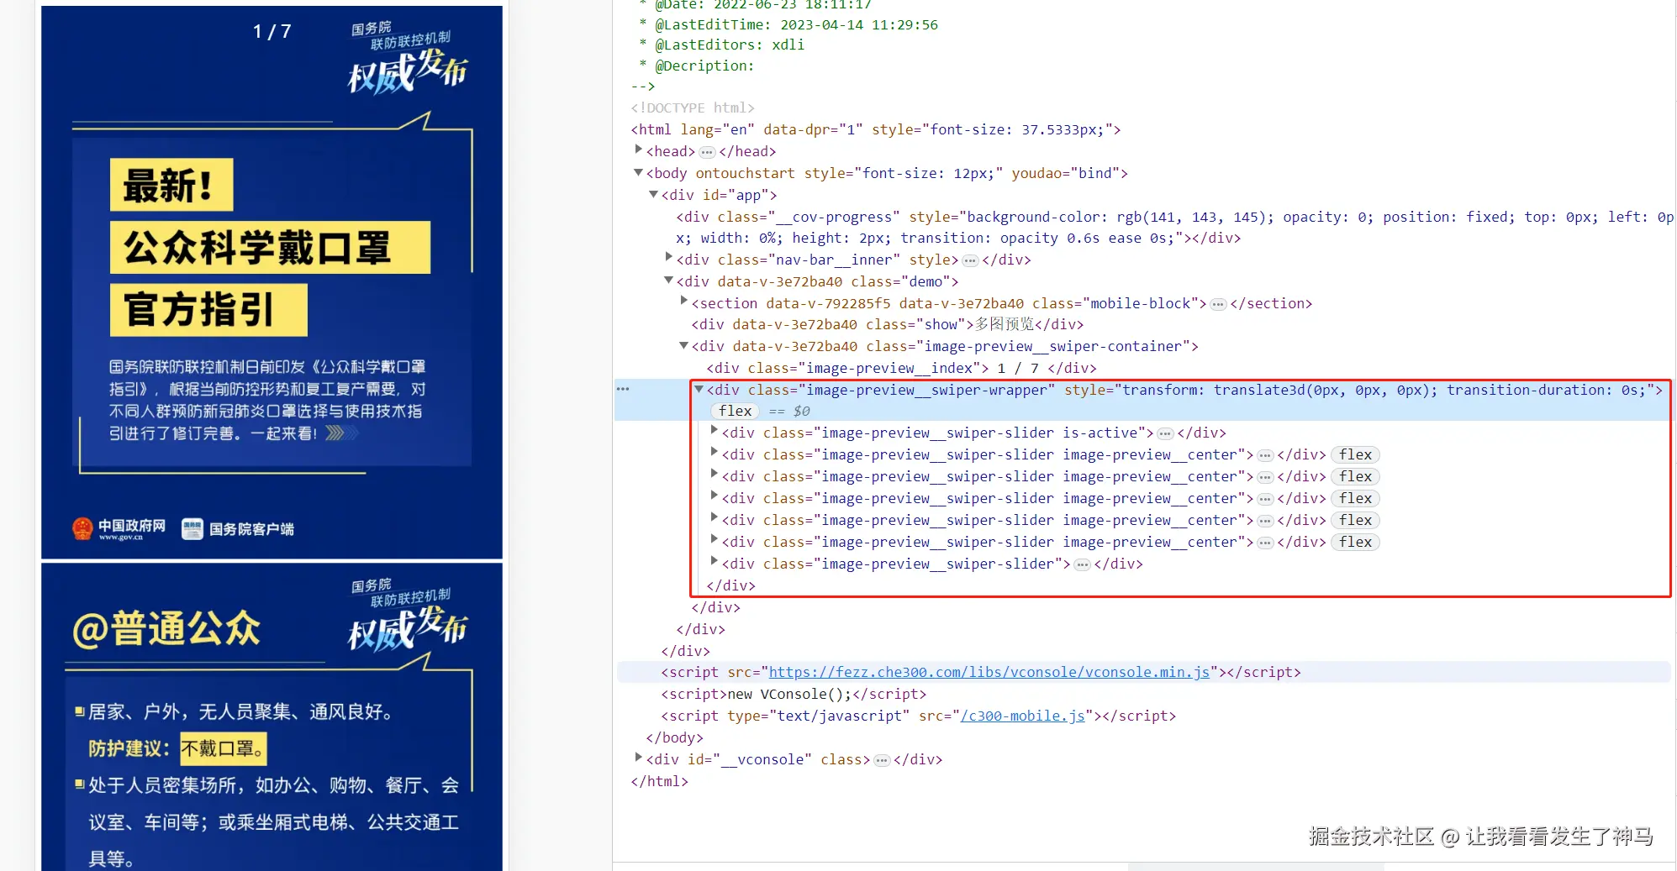The image size is (1677, 871).
Task: Toggle the flex badge under swiper-wrapper
Action: (735, 411)
